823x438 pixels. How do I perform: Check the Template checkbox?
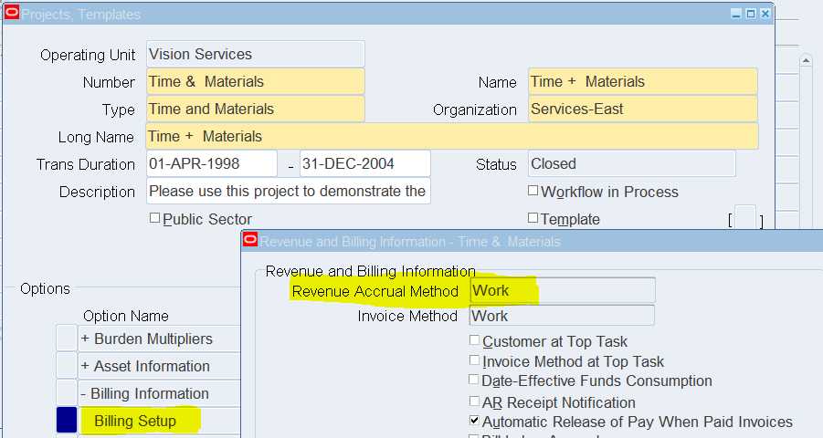point(533,218)
